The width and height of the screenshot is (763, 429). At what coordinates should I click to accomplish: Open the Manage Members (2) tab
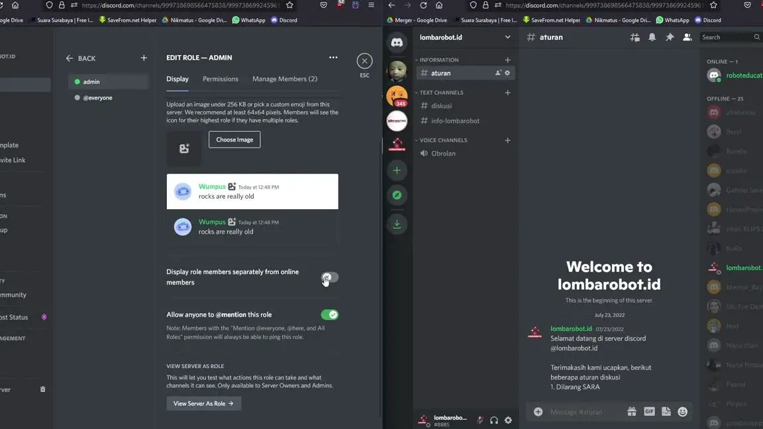click(285, 79)
